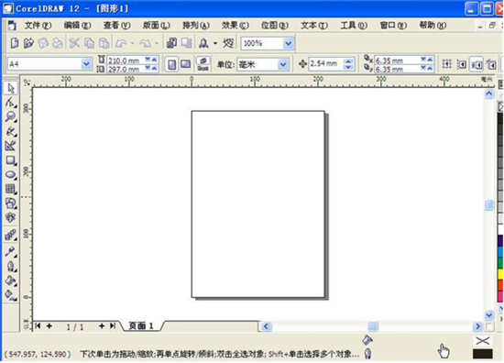Open the 文件 menu
Image resolution: width=504 pixels, height=363 pixels.
tap(38, 26)
